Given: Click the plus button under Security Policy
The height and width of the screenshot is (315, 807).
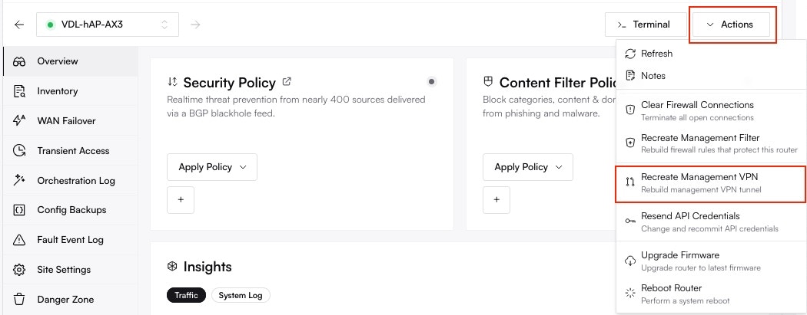Looking at the screenshot, I should (181, 199).
